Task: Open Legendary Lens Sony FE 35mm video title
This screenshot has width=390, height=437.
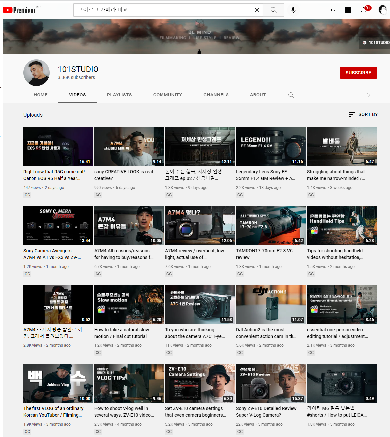Action: click(x=266, y=175)
